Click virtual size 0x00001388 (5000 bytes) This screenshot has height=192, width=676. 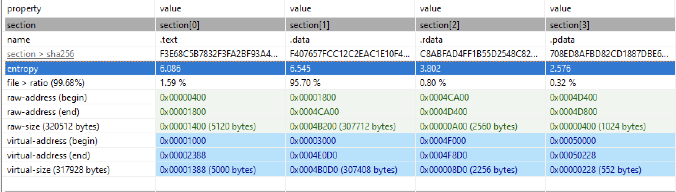pos(208,170)
